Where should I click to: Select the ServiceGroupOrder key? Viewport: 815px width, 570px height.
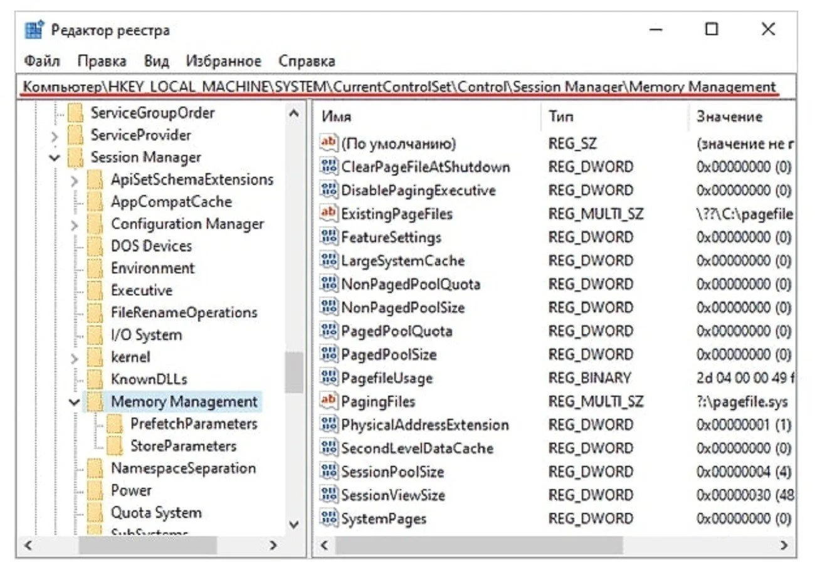coord(152,113)
